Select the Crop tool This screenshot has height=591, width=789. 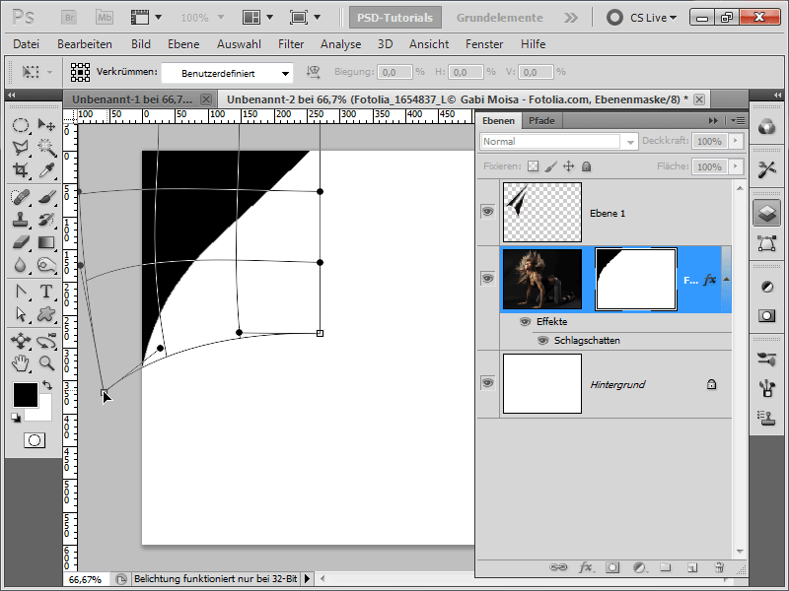tap(21, 169)
